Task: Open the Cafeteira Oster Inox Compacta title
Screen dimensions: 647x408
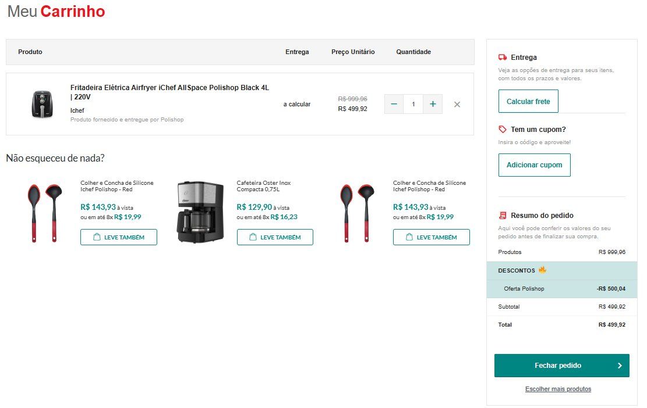Action: 264,186
